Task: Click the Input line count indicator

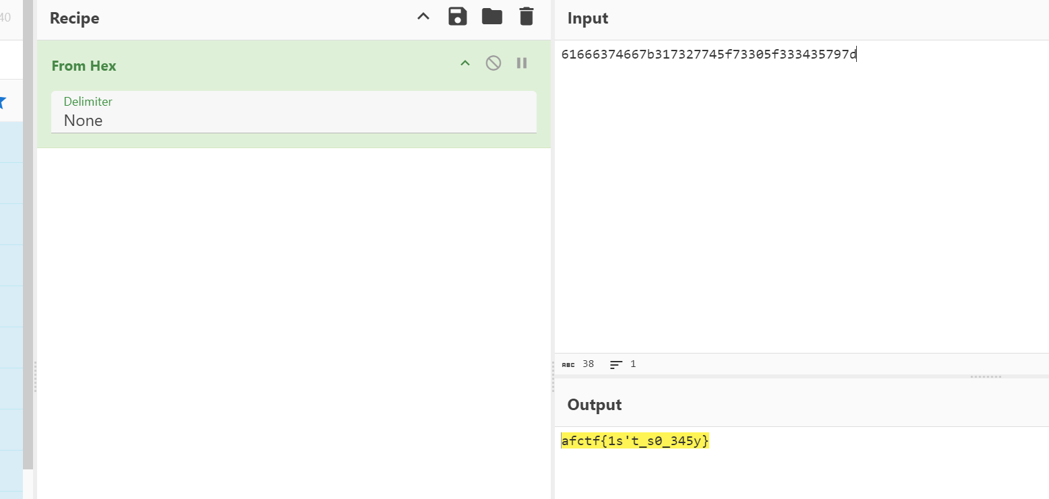Action: 623,364
